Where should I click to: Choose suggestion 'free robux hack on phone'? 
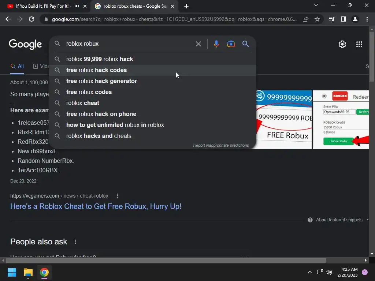coord(152,114)
